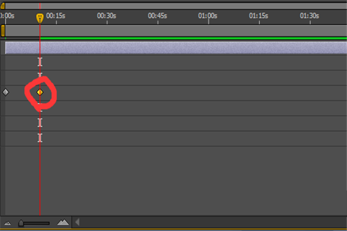Click the timeline zoom slider handle

pos(21,223)
